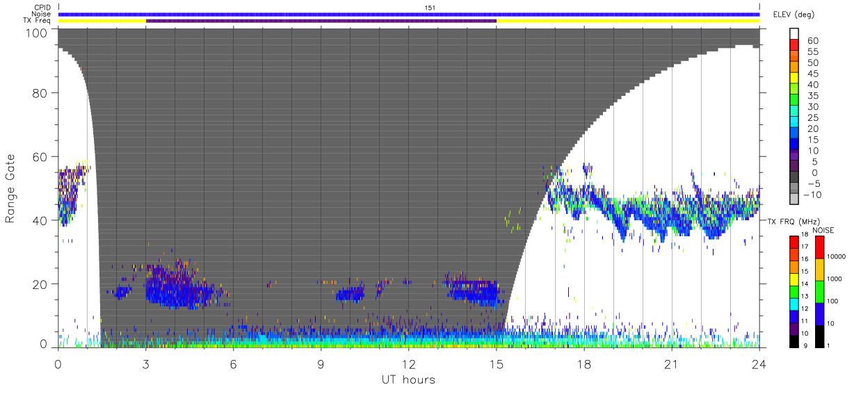
Task: Click the red top cell of NOISE legend
Action: click(820, 247)
